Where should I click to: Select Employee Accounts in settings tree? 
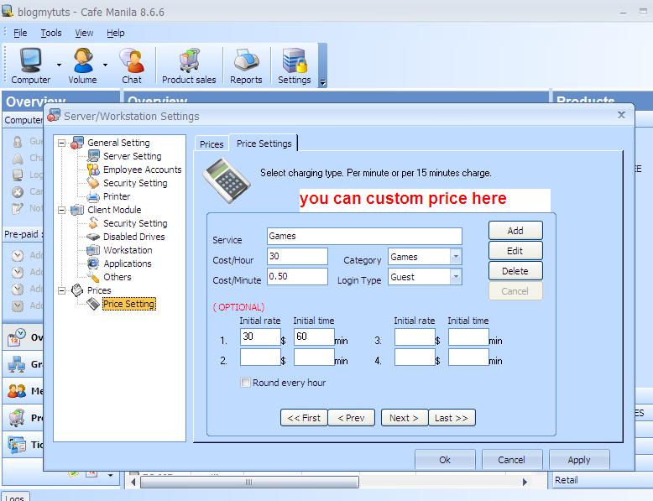143,170
